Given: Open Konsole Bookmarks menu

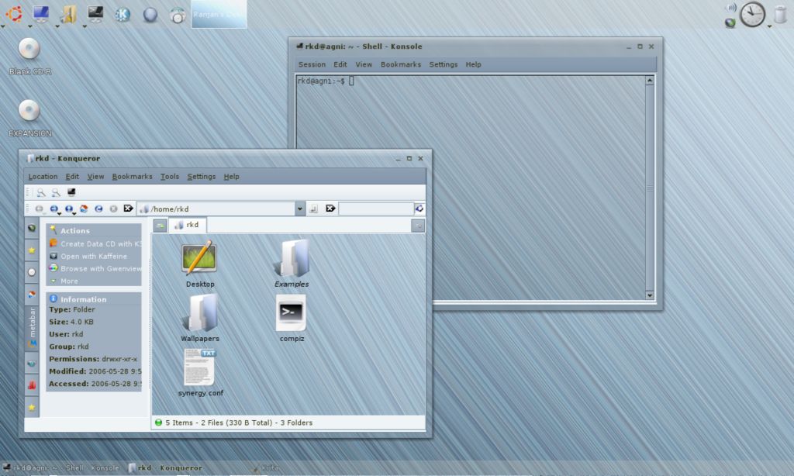Looking at the screenshot, I should click(x=401, y=64).
